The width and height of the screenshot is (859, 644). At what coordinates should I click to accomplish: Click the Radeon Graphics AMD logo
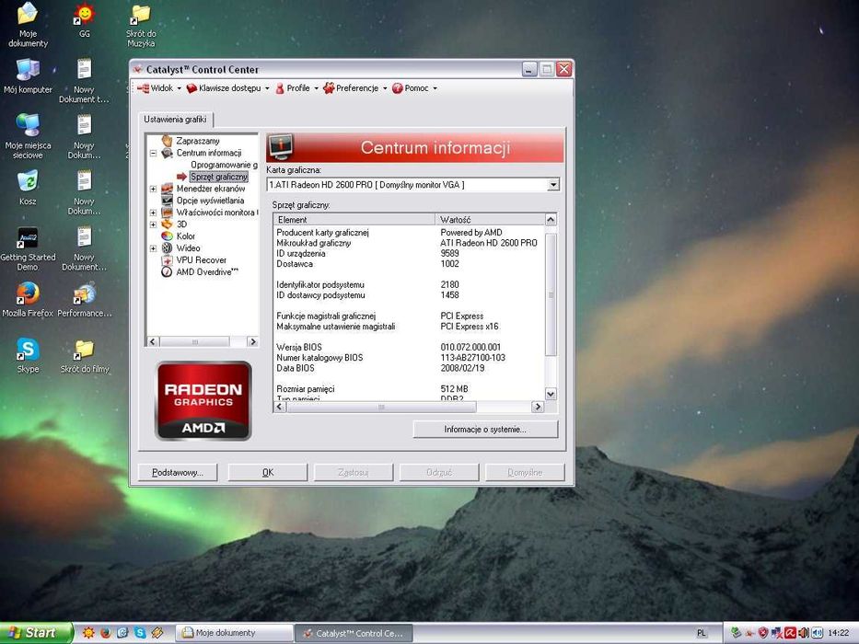[203, 401]
